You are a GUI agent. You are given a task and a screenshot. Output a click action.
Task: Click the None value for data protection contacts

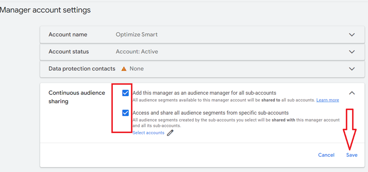tap(137, 69)
